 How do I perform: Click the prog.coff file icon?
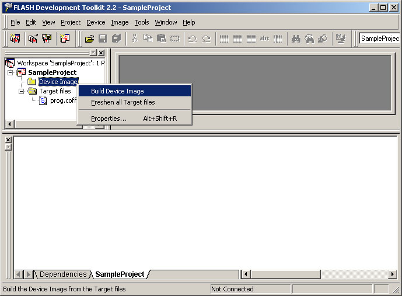coord(43,100)
